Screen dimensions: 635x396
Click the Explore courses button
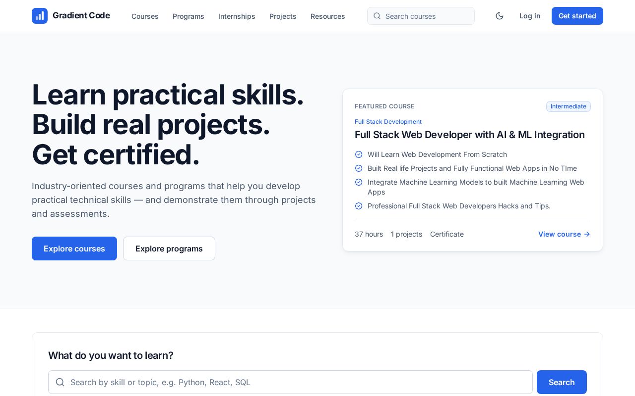(x=74, y=248)
